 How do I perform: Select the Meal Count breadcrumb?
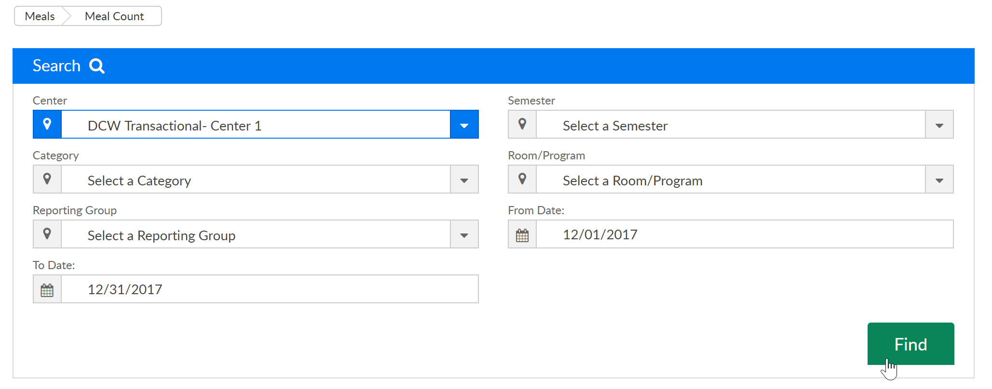point(114,16)
